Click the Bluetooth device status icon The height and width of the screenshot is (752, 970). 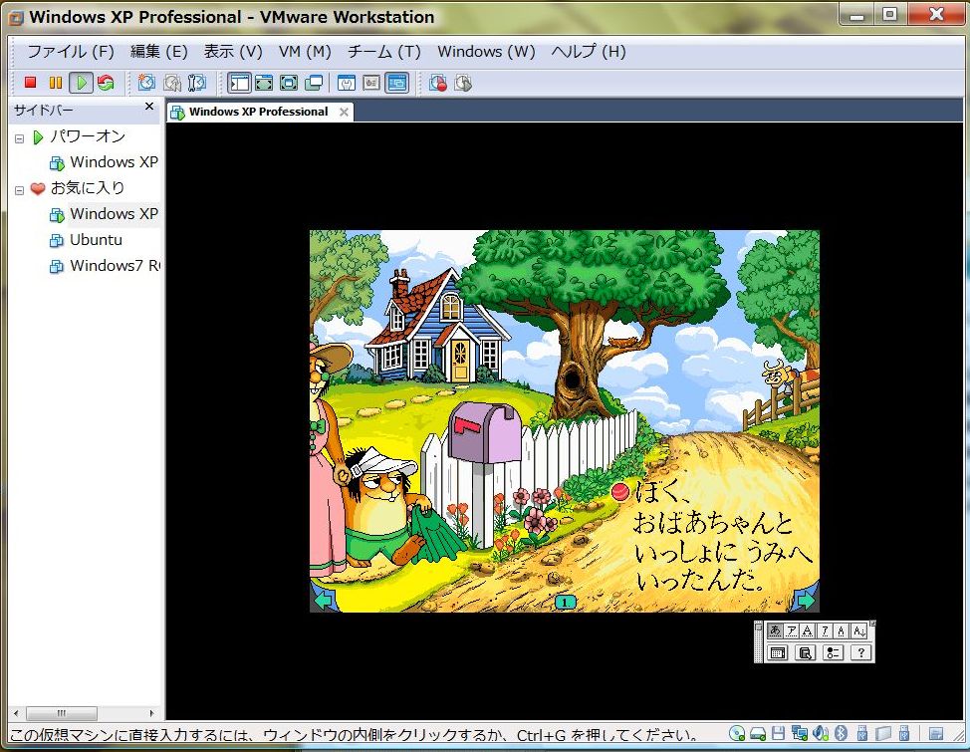click(841, 733)
